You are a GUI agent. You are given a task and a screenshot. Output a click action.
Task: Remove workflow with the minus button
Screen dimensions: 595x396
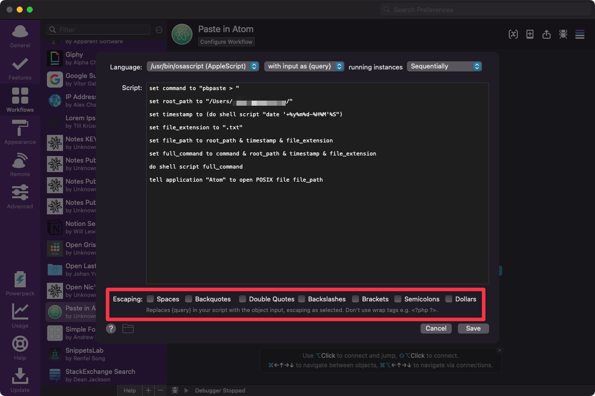pos(160,390)
